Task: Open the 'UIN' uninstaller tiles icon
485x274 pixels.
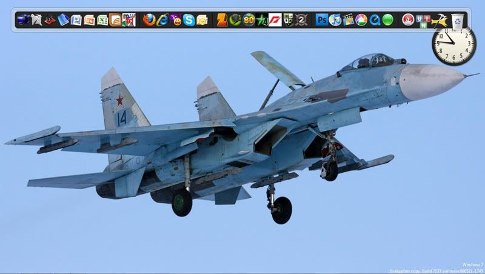Action: 423,21
